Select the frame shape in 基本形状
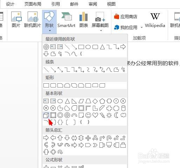Screen dimensions: 180x168 point(81,108)
